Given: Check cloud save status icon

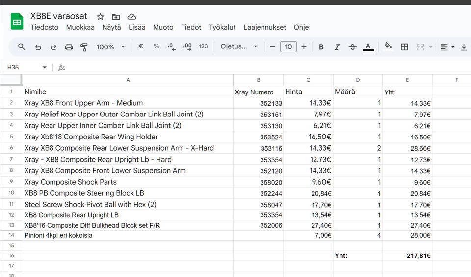Looking at the screenshot, I should (x=131, y=17).
